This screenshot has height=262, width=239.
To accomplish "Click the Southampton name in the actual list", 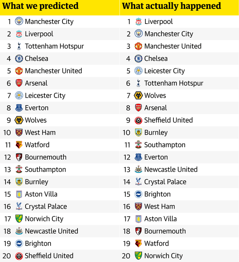I will coord(165,145).
